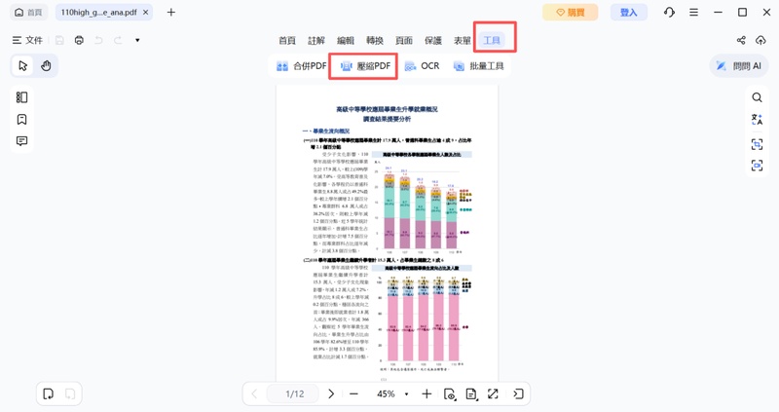Image resolution: width=779 pixels, height=412 pixels.
Task: Go to the next page
Action: 331,394
